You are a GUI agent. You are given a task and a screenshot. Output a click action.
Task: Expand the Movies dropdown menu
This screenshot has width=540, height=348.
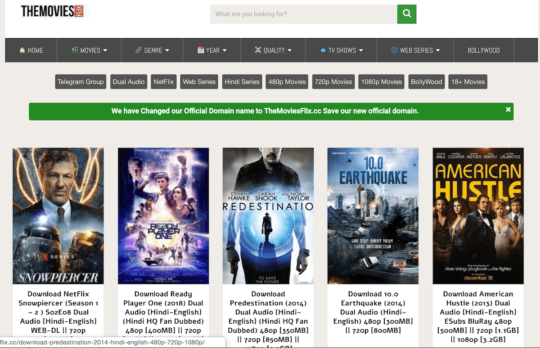[x=89, y=50]
